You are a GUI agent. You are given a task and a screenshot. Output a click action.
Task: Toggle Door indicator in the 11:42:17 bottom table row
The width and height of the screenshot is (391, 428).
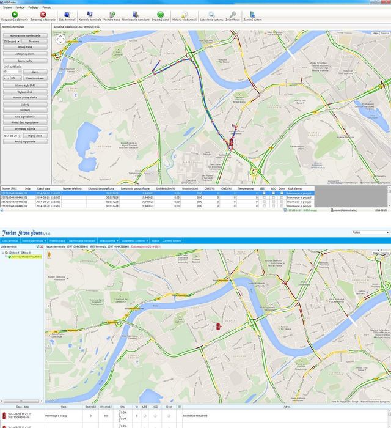coord(169,416)
